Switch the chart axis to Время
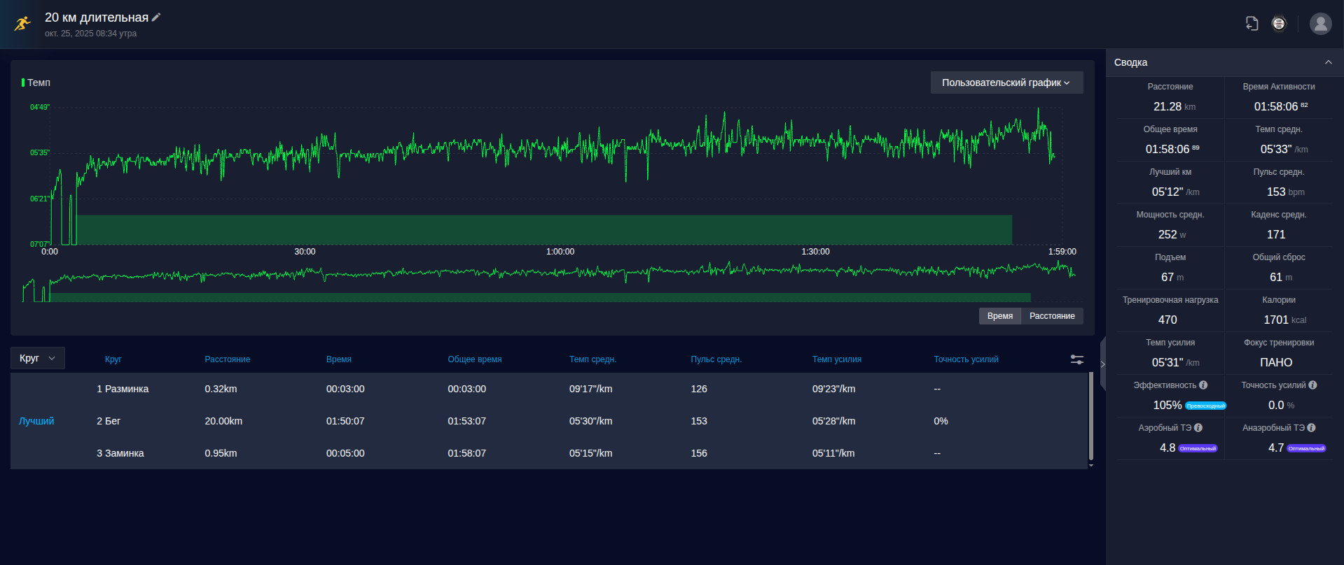The image size is (1344, 565). click(999, 316)
